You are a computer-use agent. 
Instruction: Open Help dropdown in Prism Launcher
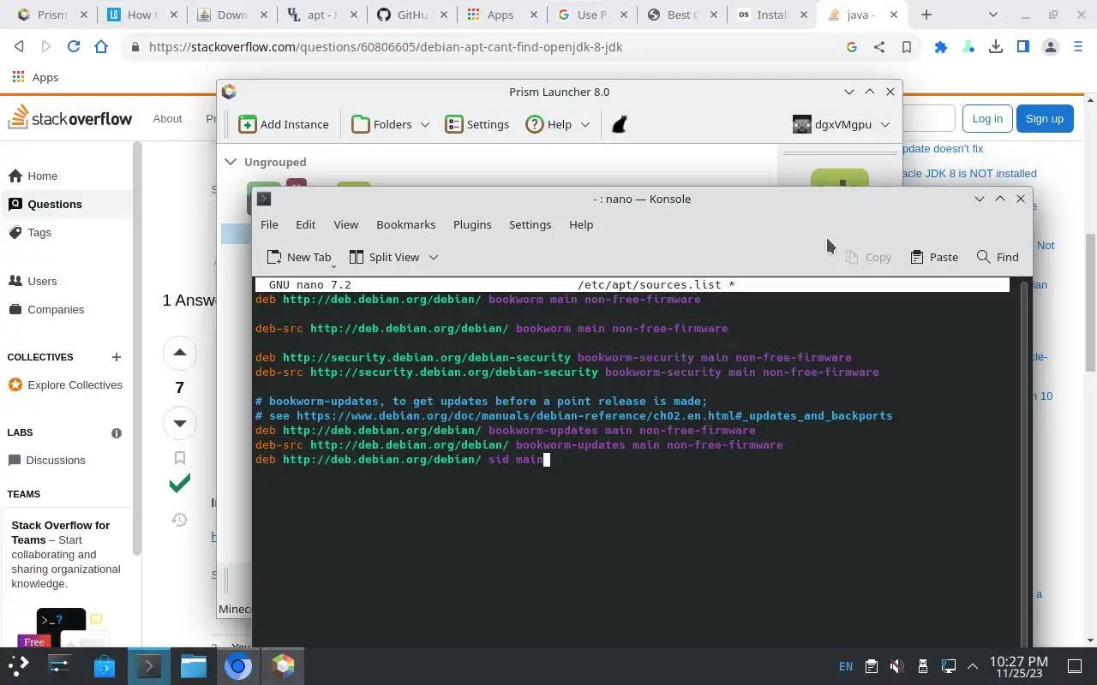pos(558,124)
